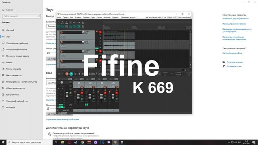Viewport: 258px width, 145px height.
Task: Open Панель управления звуком link
Action: pyautogui.click(x=234, y=24)
